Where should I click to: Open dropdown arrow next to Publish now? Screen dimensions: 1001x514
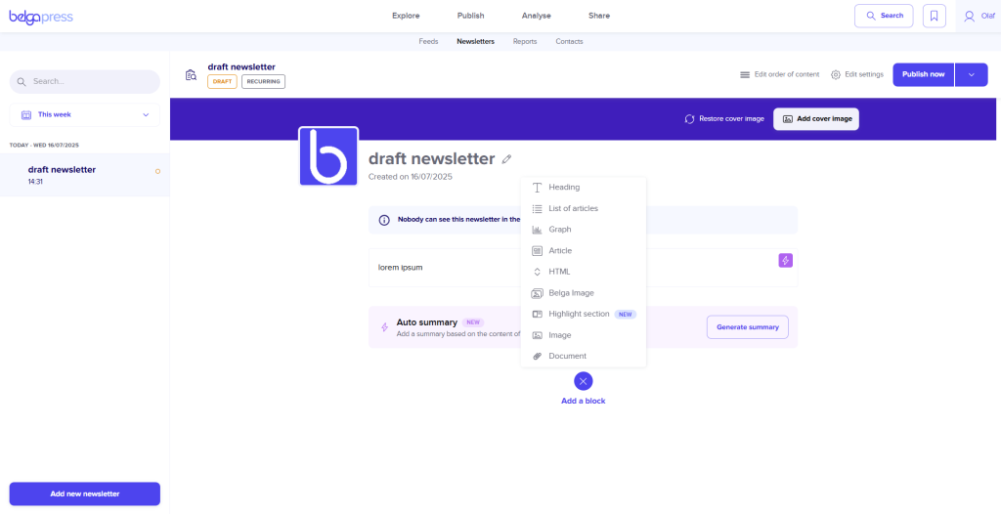(x=971, y=74)
